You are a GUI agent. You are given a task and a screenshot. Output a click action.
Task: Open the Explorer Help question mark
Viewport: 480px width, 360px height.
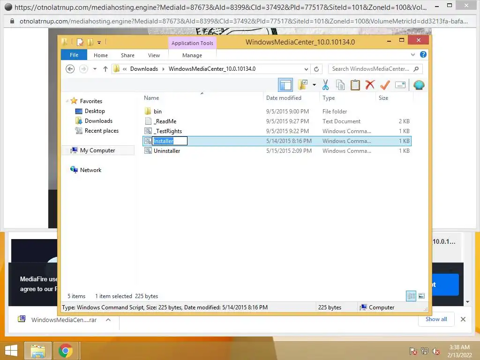pyautogui.click(x=423, y=54)
